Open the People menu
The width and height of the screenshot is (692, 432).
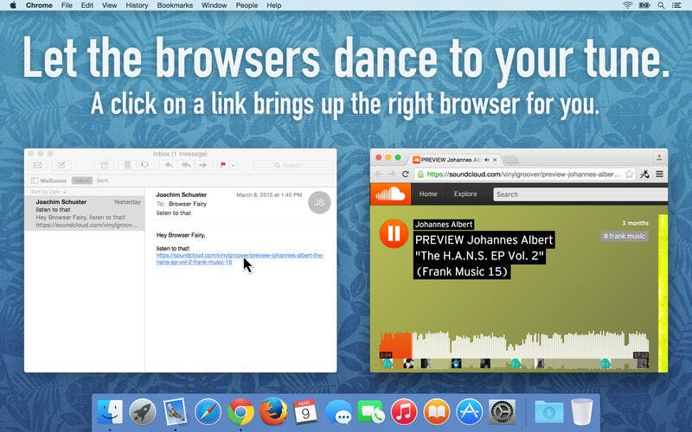click(x=247, y=5)
